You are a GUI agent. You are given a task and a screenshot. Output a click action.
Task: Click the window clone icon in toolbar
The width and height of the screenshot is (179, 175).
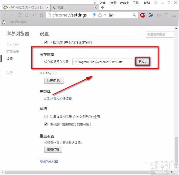click(x=166, y=15)
